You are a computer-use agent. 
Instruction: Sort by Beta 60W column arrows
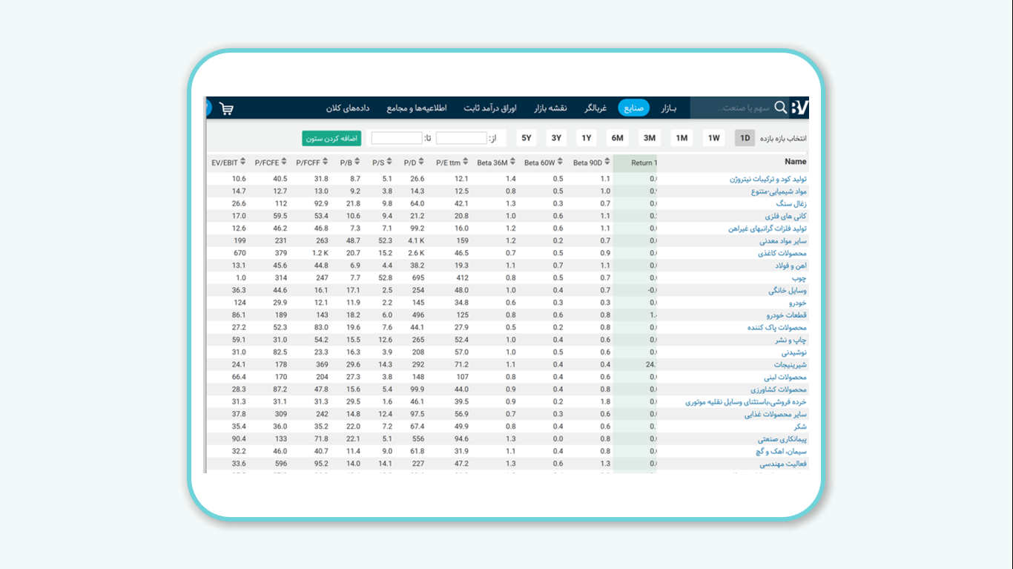(x=560, y=162)
